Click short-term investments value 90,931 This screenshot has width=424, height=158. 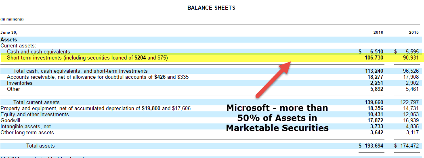411,57
